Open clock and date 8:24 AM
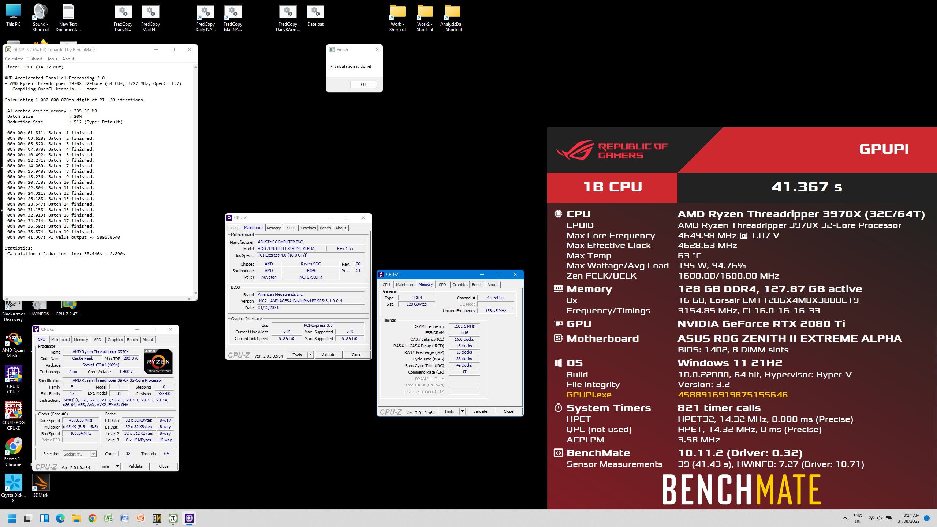 coord(908,518)
